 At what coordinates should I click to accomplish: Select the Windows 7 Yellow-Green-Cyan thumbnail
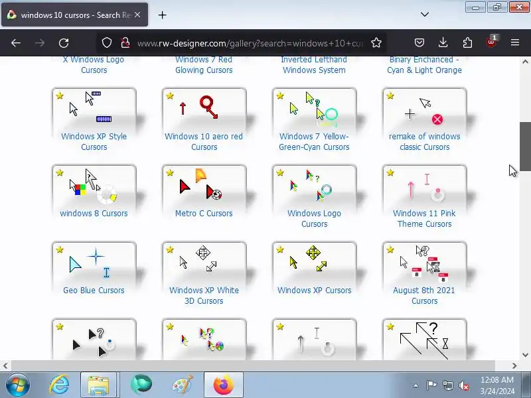[314, 109]
